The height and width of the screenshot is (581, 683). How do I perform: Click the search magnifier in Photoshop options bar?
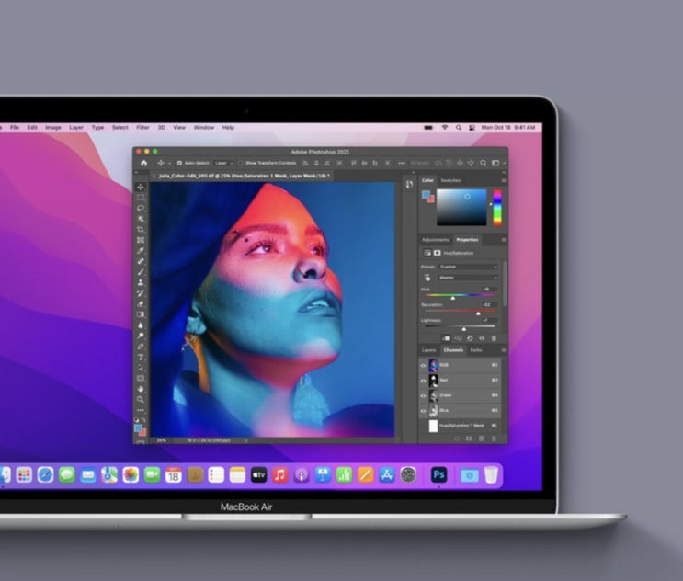[x=484, y=163]
